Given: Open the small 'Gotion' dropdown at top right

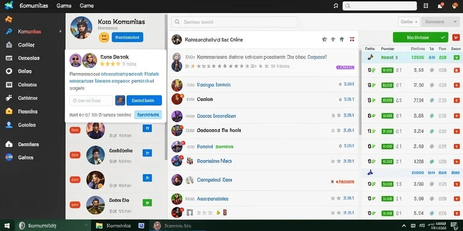Looking at the screenshot, I should tap(409, 22).
